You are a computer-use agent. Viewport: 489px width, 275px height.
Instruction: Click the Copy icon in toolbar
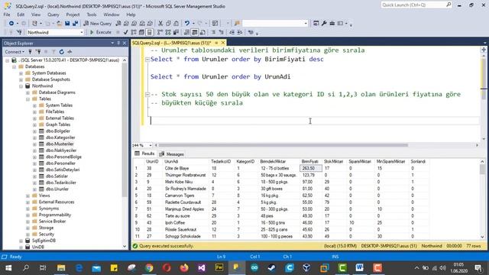coord(168,24)
